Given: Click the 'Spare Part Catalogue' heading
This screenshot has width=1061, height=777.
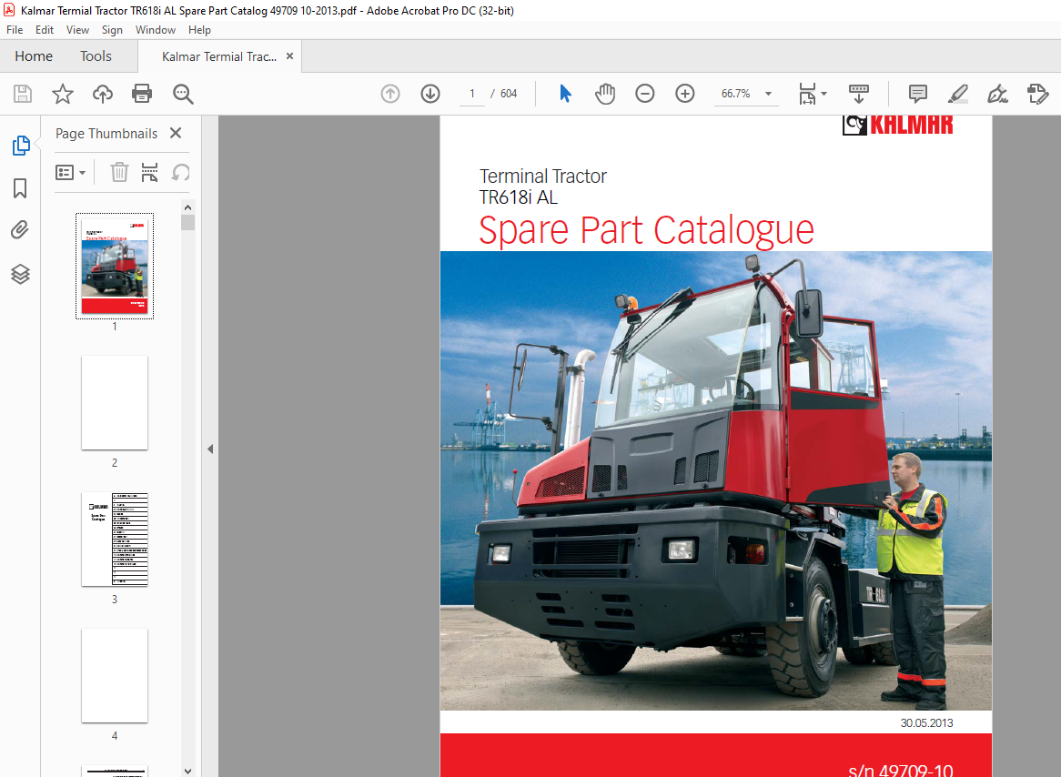Looking at the screenshot, I should pyautogui.click(x=646, y=230).
